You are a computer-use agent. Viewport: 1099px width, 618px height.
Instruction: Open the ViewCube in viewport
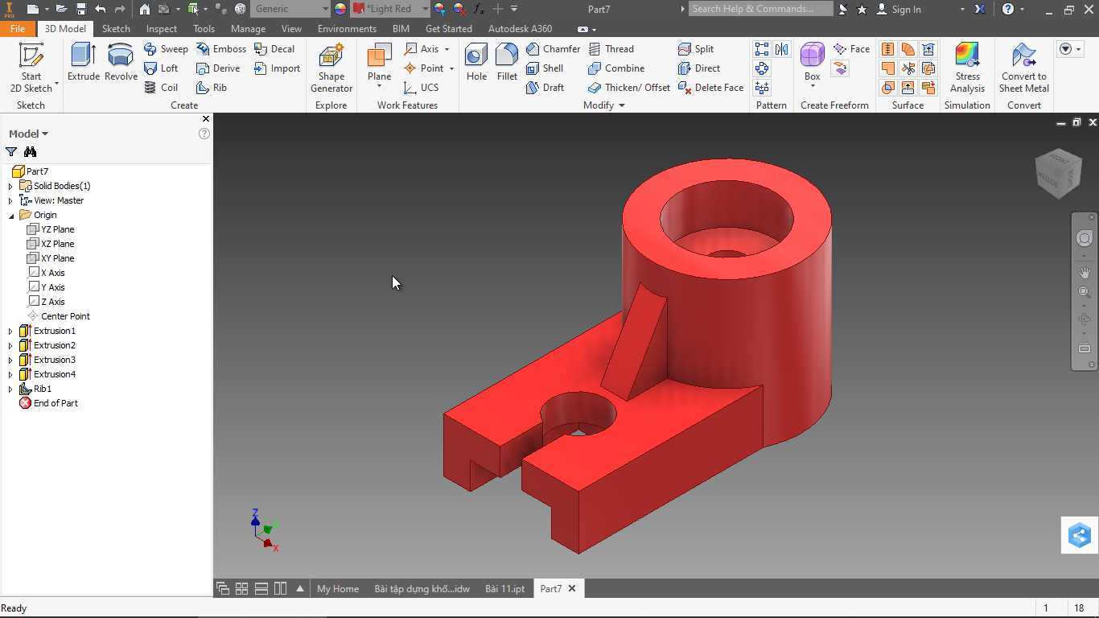tap(1058, 172)
